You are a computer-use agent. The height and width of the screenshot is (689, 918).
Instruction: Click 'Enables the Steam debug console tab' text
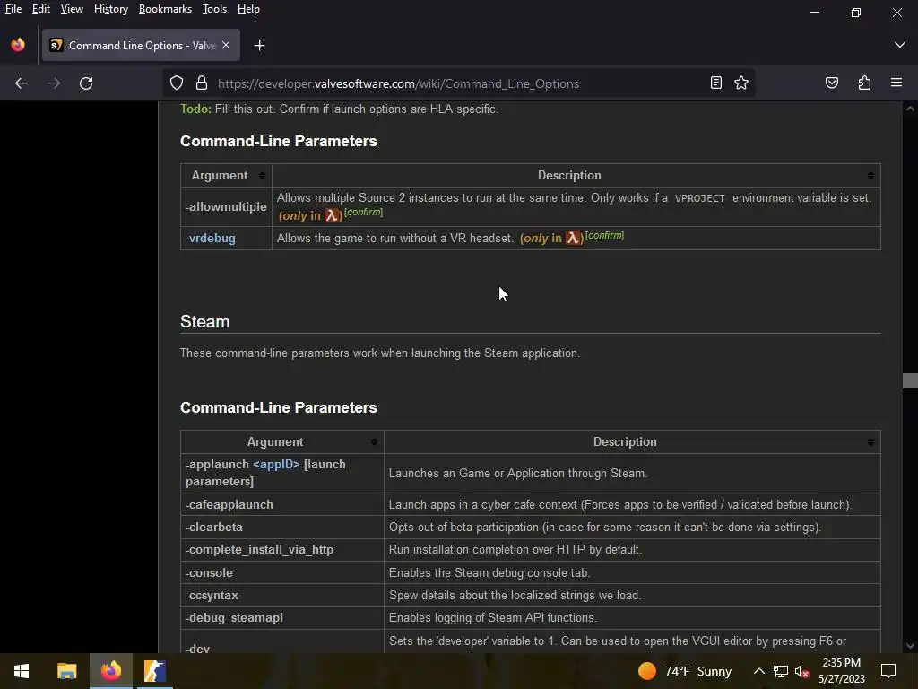pos(489,572)
